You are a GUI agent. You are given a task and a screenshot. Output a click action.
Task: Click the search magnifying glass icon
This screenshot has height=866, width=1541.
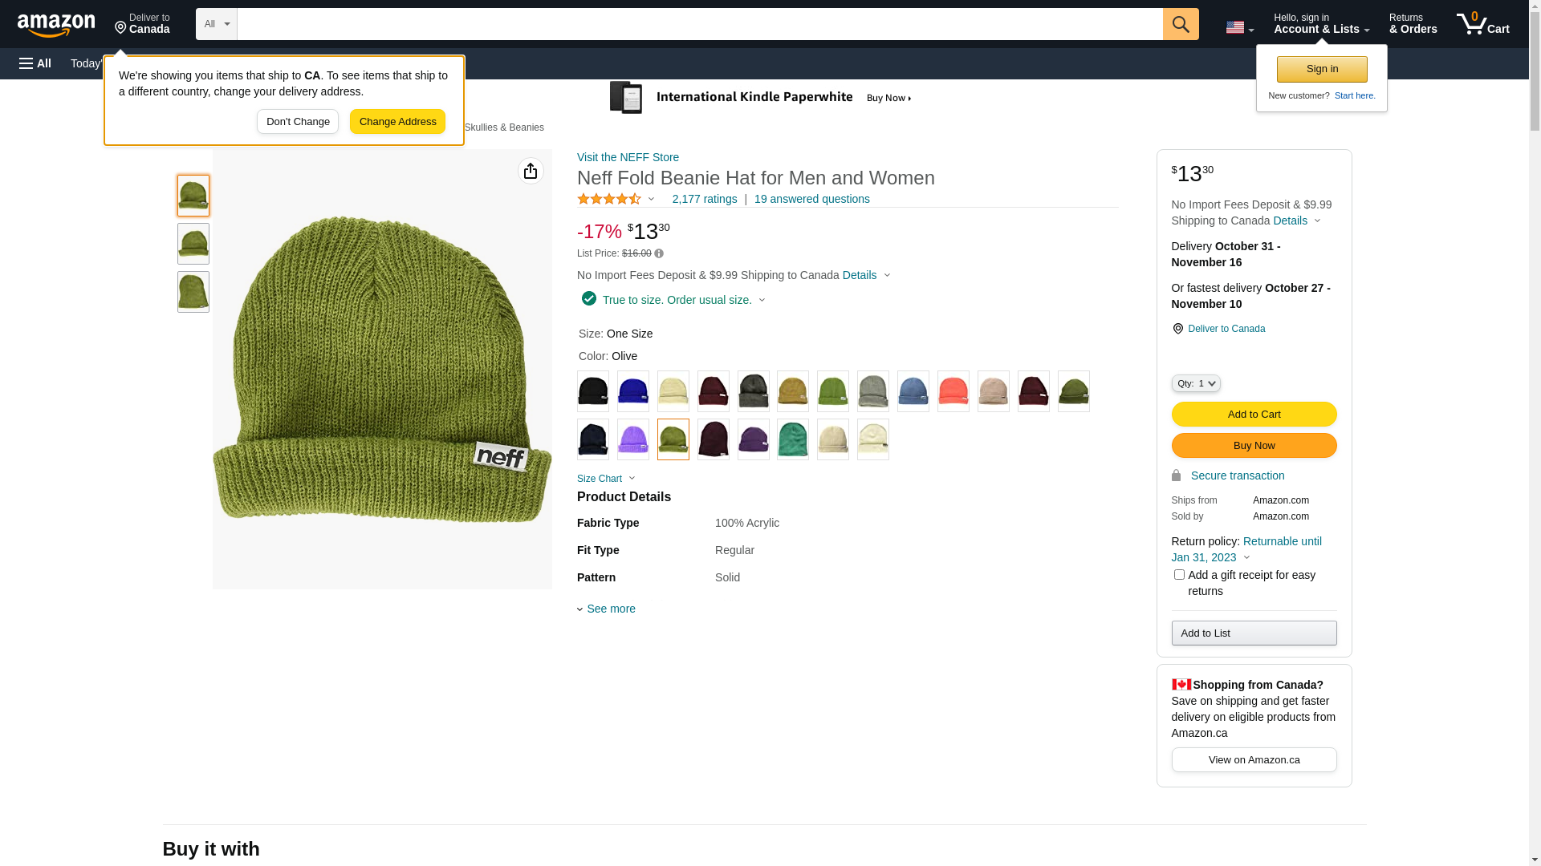[x=1180, y=24]
